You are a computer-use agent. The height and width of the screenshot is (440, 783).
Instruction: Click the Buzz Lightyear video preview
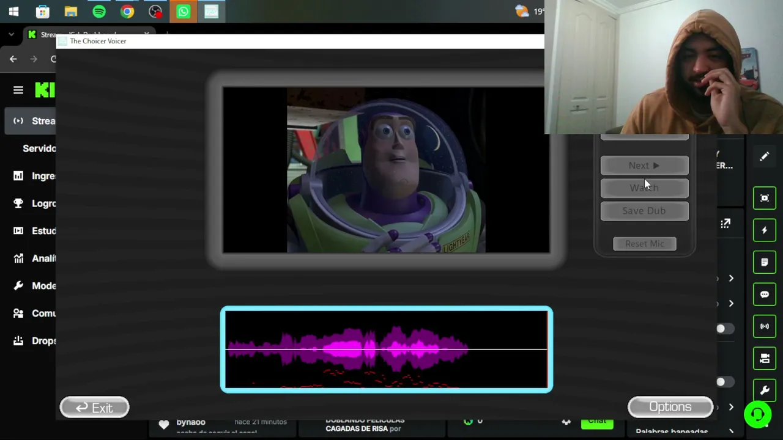pyautogui.click(x=386, y=170)
